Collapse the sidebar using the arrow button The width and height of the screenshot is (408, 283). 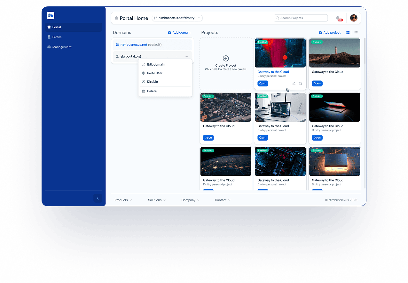98,198
